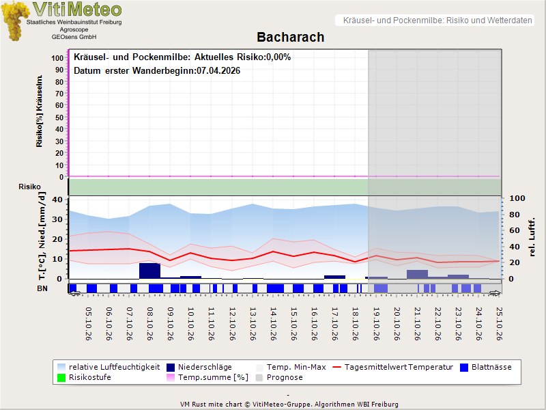This screenshot has width=546, height=410.
Task: Click the 16.10.26 date label
Action: tap(314, 324)
